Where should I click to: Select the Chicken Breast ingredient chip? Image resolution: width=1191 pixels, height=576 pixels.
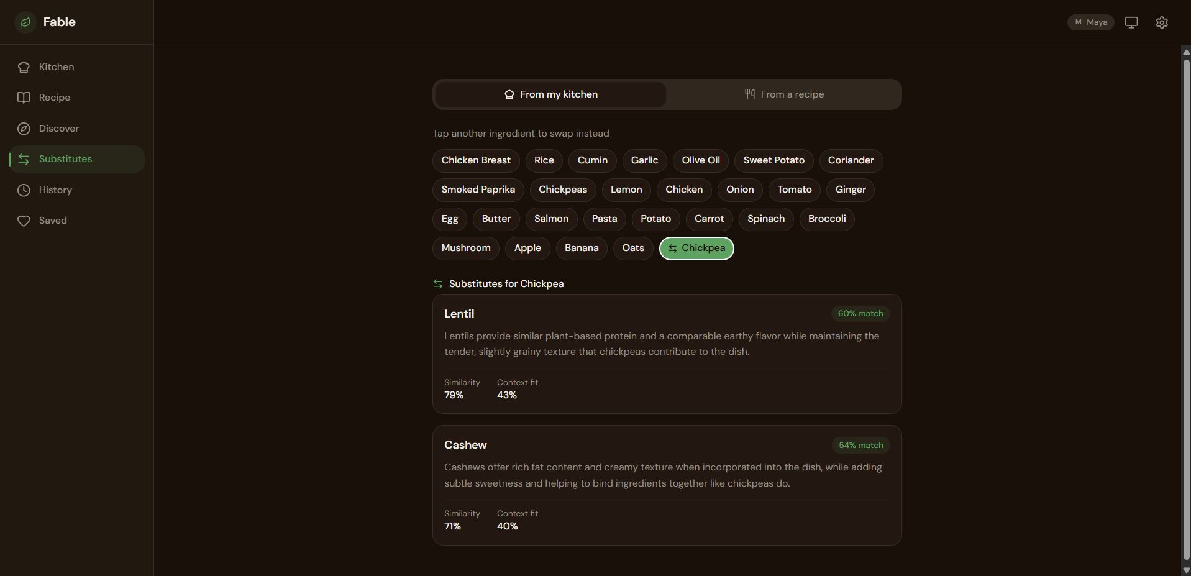click(x=476, y=160)
